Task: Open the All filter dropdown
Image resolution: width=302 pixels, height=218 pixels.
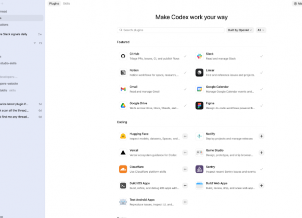Action: point(261,30)
